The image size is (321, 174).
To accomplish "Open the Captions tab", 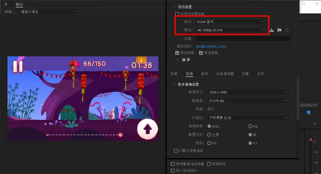I will tap(245, 74).
